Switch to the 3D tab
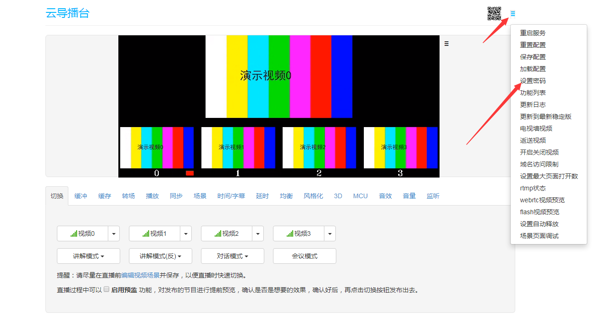The height and width of the screenshot is (317, 607). coord(338,196)
